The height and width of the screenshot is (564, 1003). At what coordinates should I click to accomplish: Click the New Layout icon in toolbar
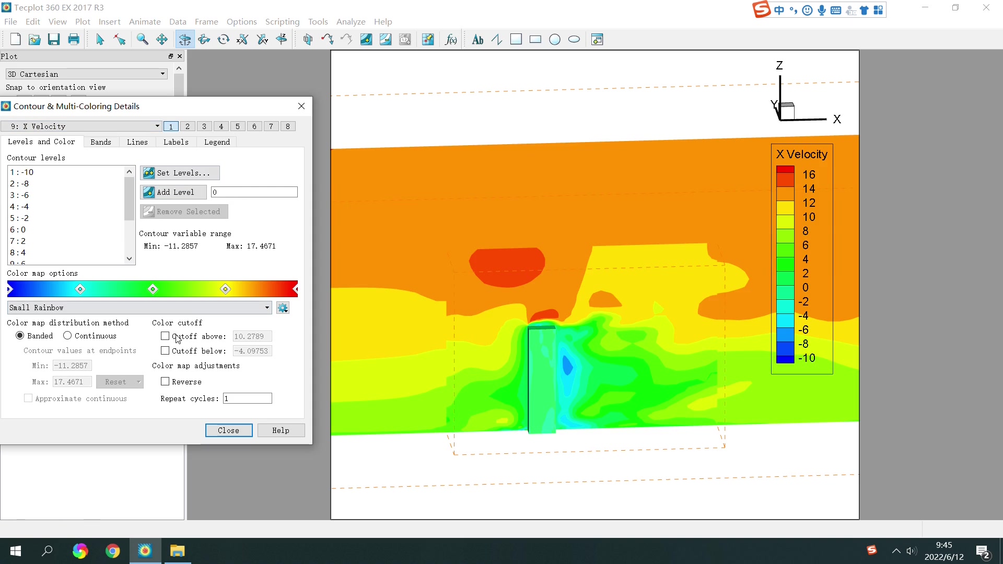(x=15, y=39)
